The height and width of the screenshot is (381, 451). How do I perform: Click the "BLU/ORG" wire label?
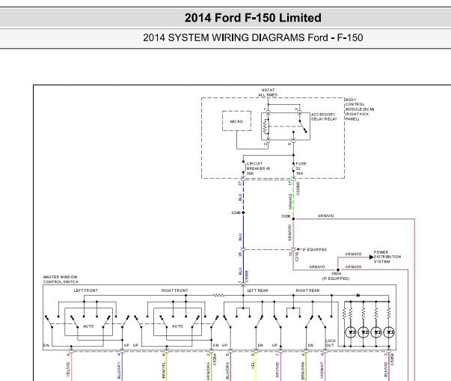tap(227, 371)
